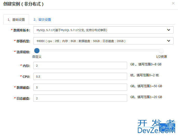Click the 选择规格 field label
The image size is (178, 136).
23,52
